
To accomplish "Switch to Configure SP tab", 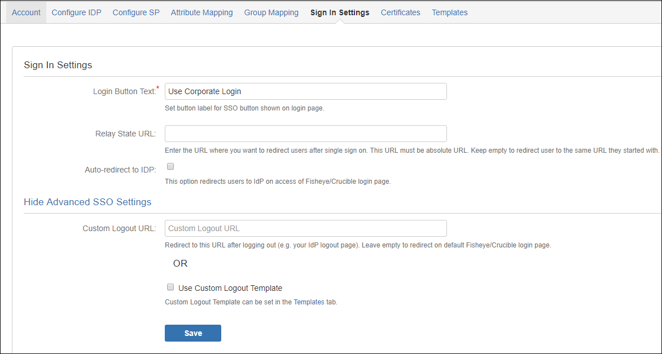I will pos(136,12).
